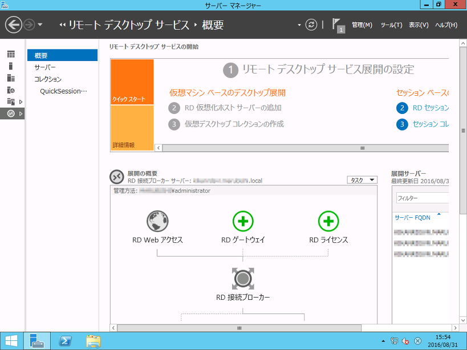Select the RD 接続ブローカー icon
The width and height of the screenshot is (467, 350).
pyautogui.click(x=243, y=279)
